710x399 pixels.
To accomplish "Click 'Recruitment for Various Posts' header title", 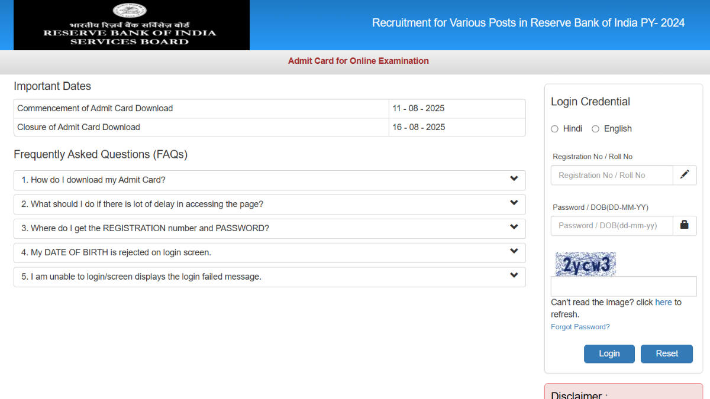I will click(x=528, y=23).
